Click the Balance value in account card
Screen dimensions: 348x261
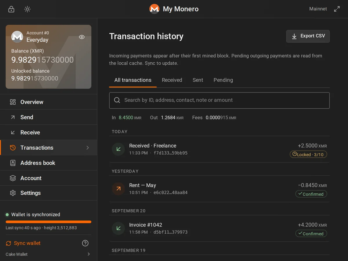click(42, 60)
